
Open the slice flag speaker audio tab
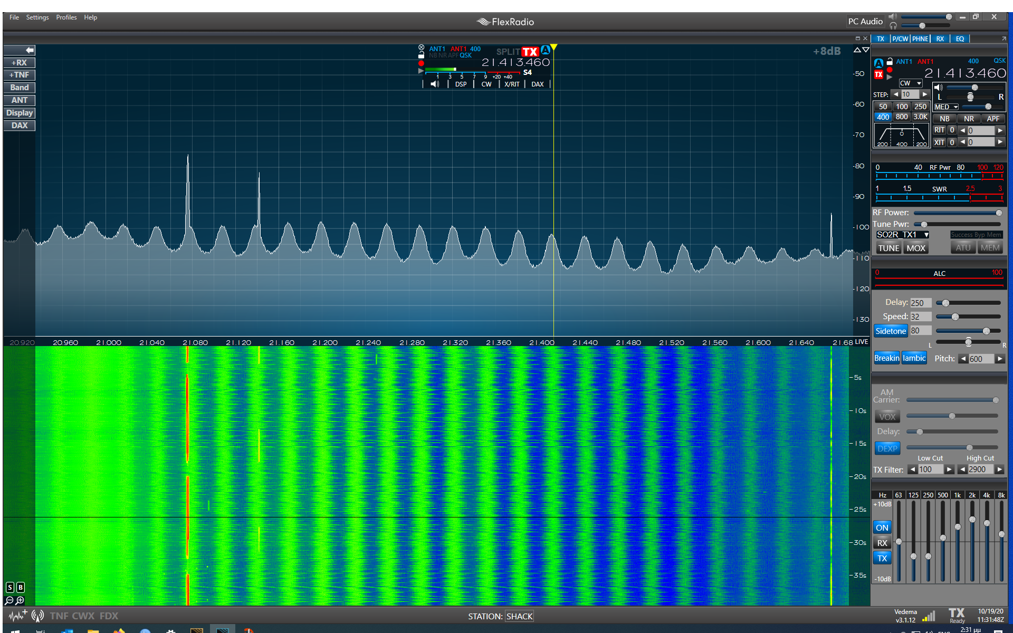tap(435, 84)
